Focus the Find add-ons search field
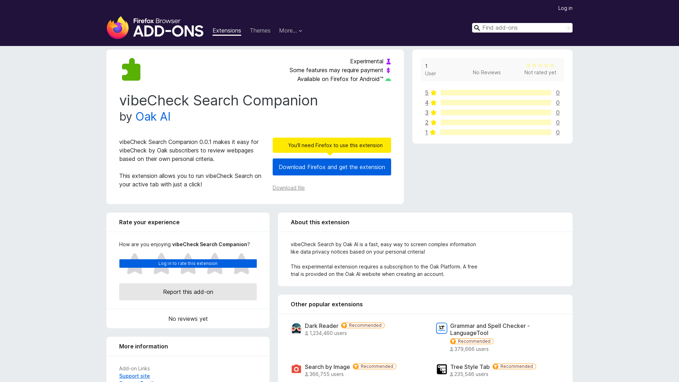Image resolution: width=679 pixels, height=382 pixels. [x=522, y=28]
